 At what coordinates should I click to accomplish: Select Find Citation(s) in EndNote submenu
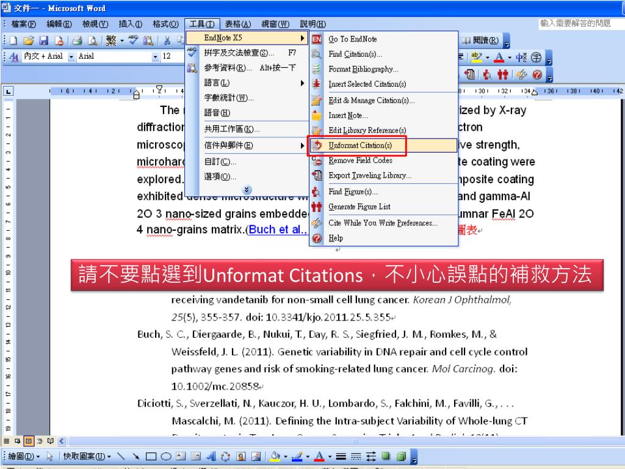[x=384, y=54]
